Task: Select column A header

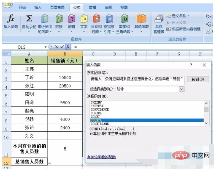Action: click(x=29, y=54)
